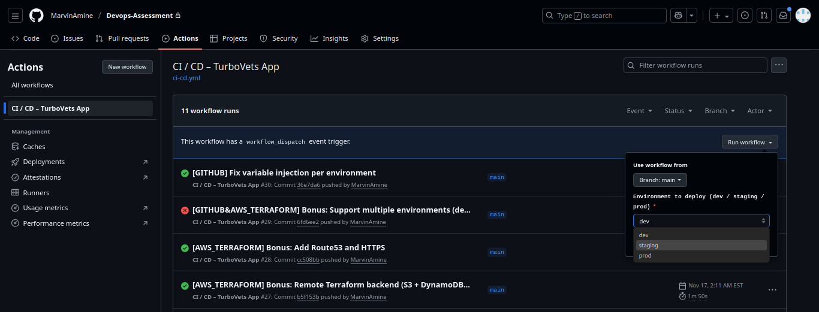Open MarvinAmine profile link in breadcrumb
The image size is (819, 312).
point(72,16)
